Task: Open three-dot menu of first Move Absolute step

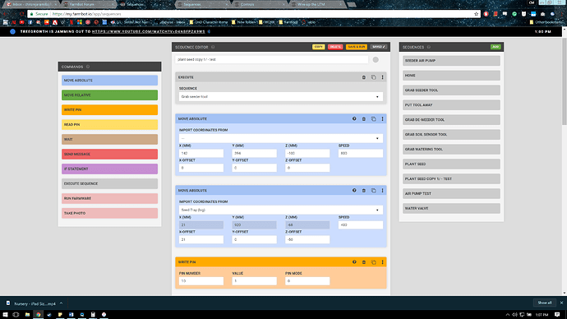Action: [383, 119]
